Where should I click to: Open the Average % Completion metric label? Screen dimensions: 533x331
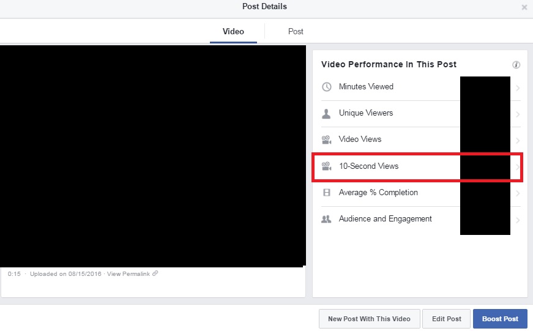pos(378,193)
